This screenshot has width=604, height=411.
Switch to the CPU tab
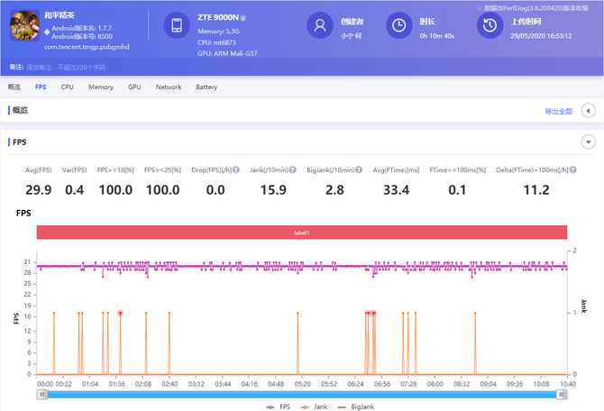click(x=68, y=87)
